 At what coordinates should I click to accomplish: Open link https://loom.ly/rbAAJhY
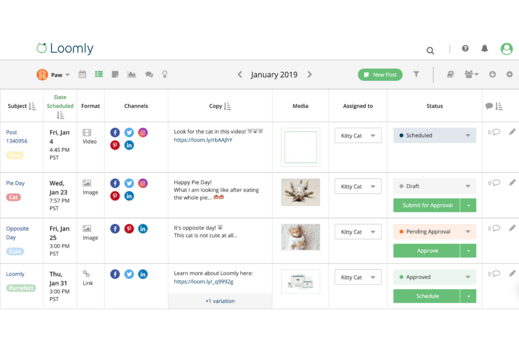pyautogui.click(x=203, y=140)
